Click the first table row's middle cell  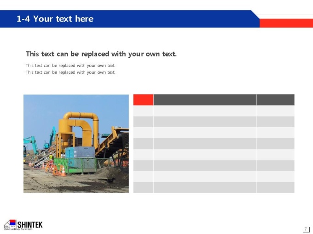coord(205,111)
